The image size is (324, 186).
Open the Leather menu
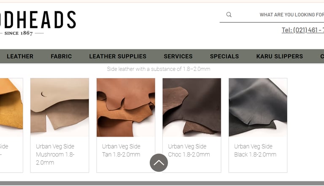click(x=20, y=56)
